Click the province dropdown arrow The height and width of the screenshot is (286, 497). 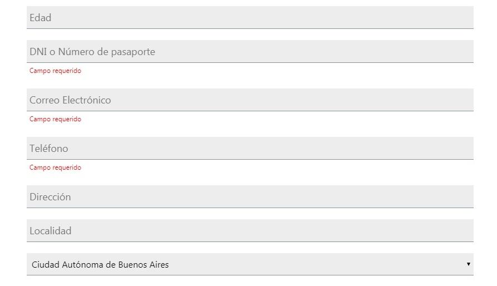tap(468, 264)
